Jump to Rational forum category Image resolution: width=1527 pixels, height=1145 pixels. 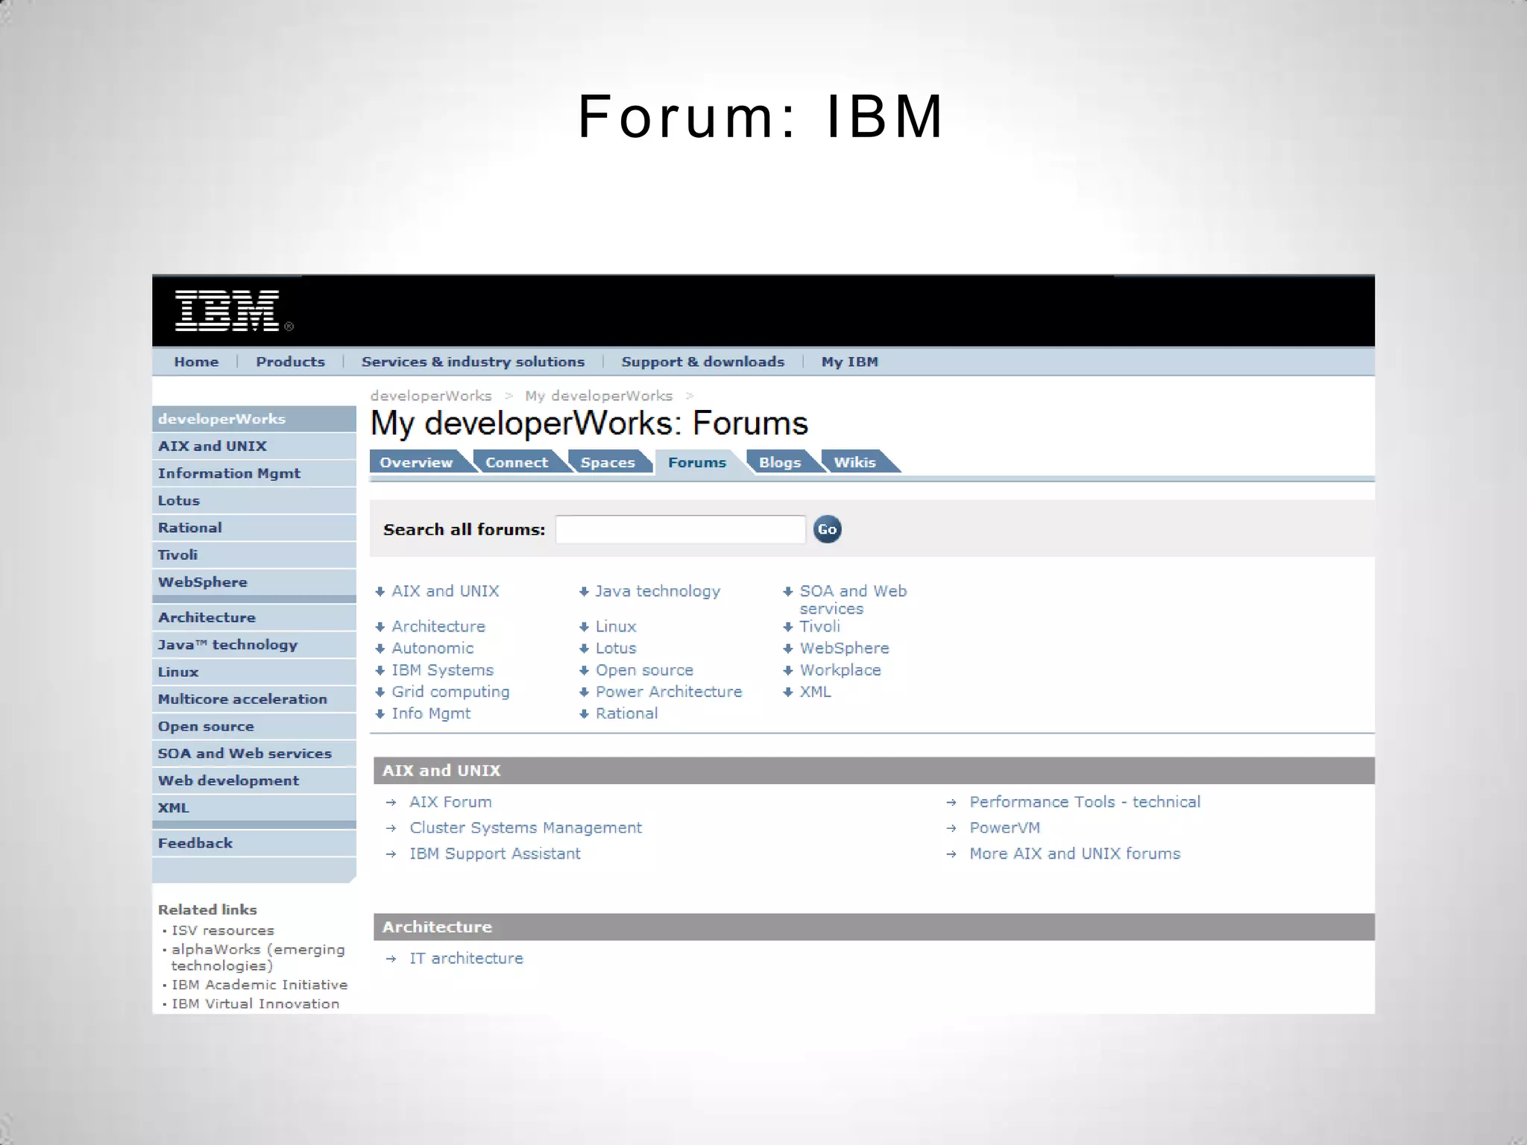tap(626, 713)
